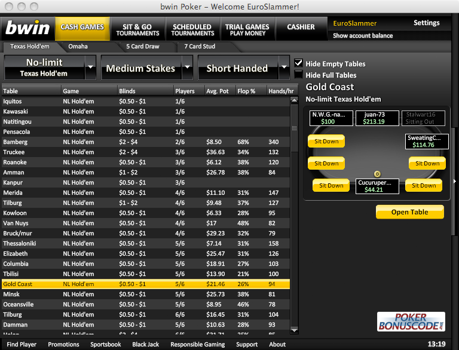Open Responsible Gaming link
Viewport: 459px width, 350px height.
pyautogui.click(x=198, y=345)
